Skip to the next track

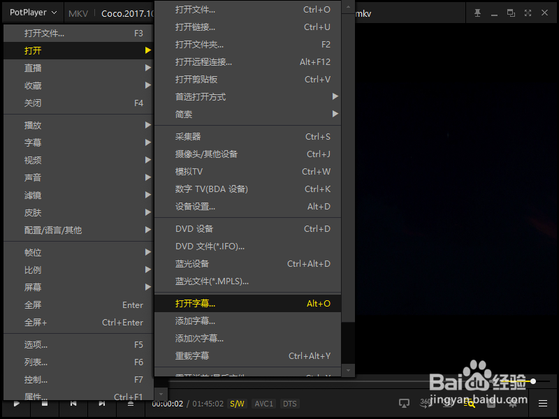102,404
